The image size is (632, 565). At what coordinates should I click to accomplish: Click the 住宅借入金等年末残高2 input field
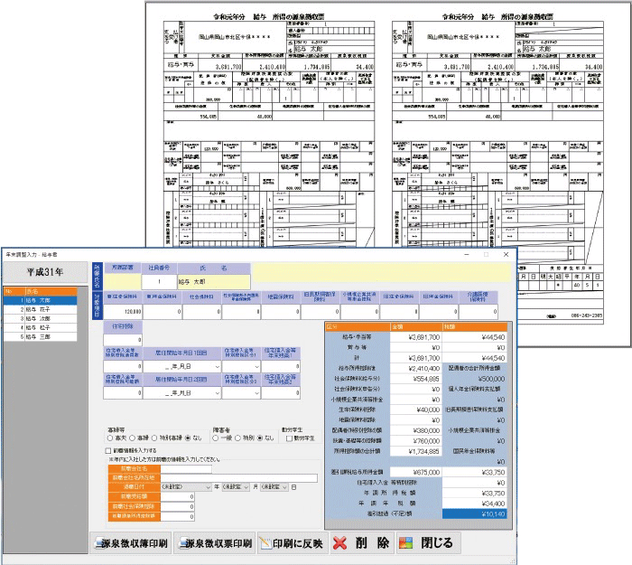[281, 393]
